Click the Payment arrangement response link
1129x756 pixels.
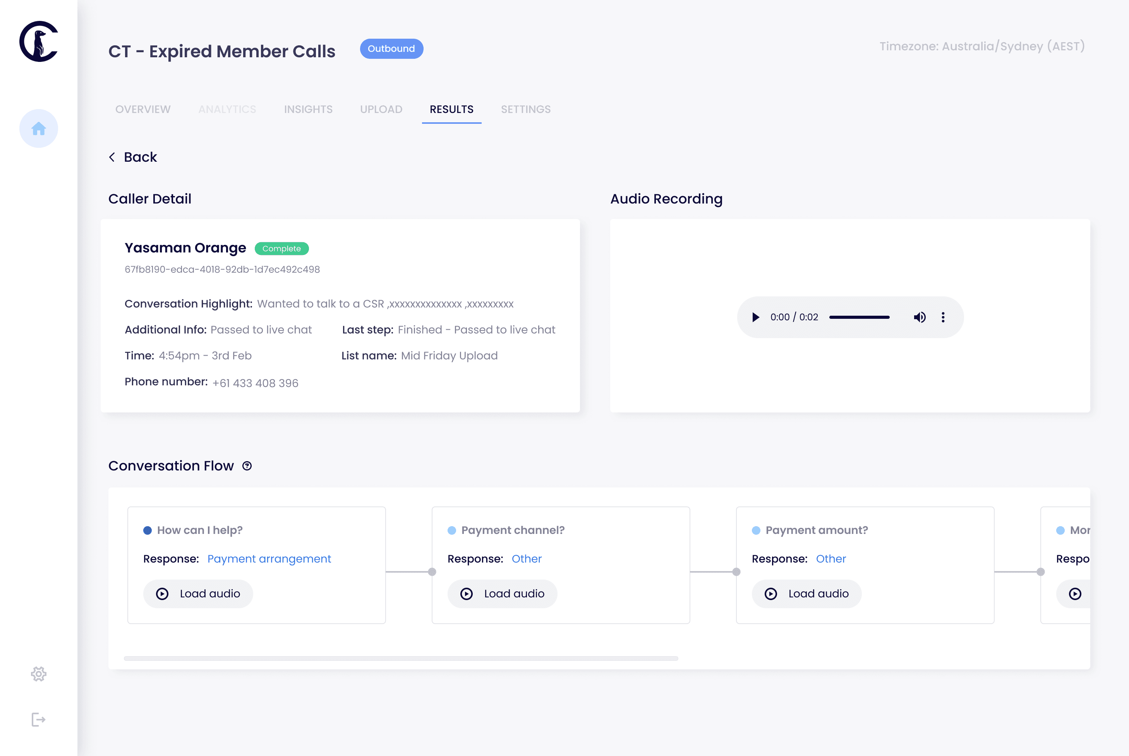point(269,559)
